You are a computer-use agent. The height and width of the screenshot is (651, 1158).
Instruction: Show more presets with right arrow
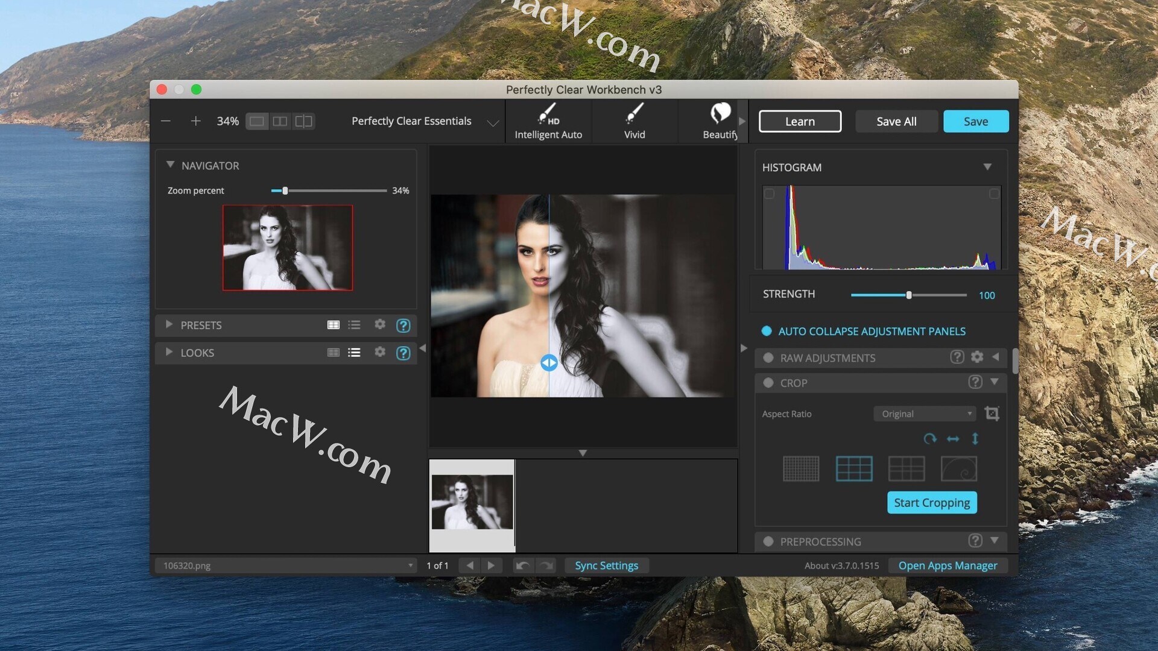tap(742, 121)
